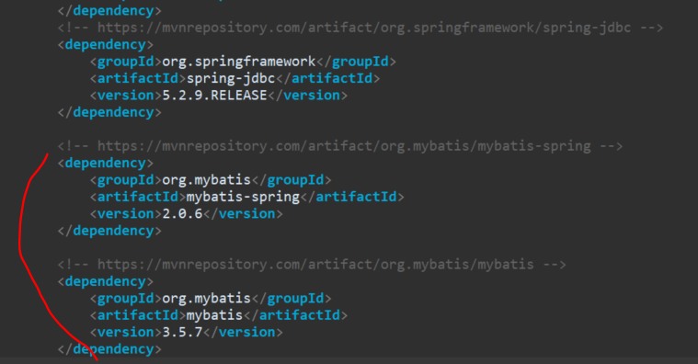Place cursor on version 2.0.6
This screenshot has height=364, width=698.
(182, 213)
